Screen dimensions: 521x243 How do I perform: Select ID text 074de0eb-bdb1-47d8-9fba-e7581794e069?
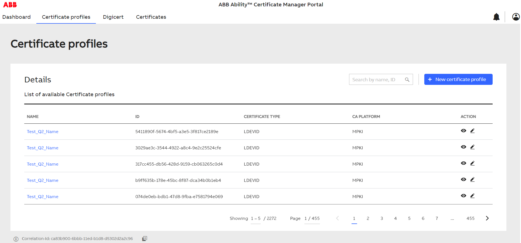[179, 197]
